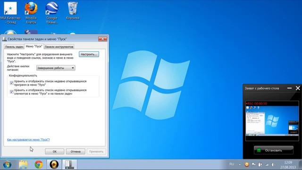Select the Меню "Пуск" tab
This screenshot has height=170, width=302.
coord(34,46)
